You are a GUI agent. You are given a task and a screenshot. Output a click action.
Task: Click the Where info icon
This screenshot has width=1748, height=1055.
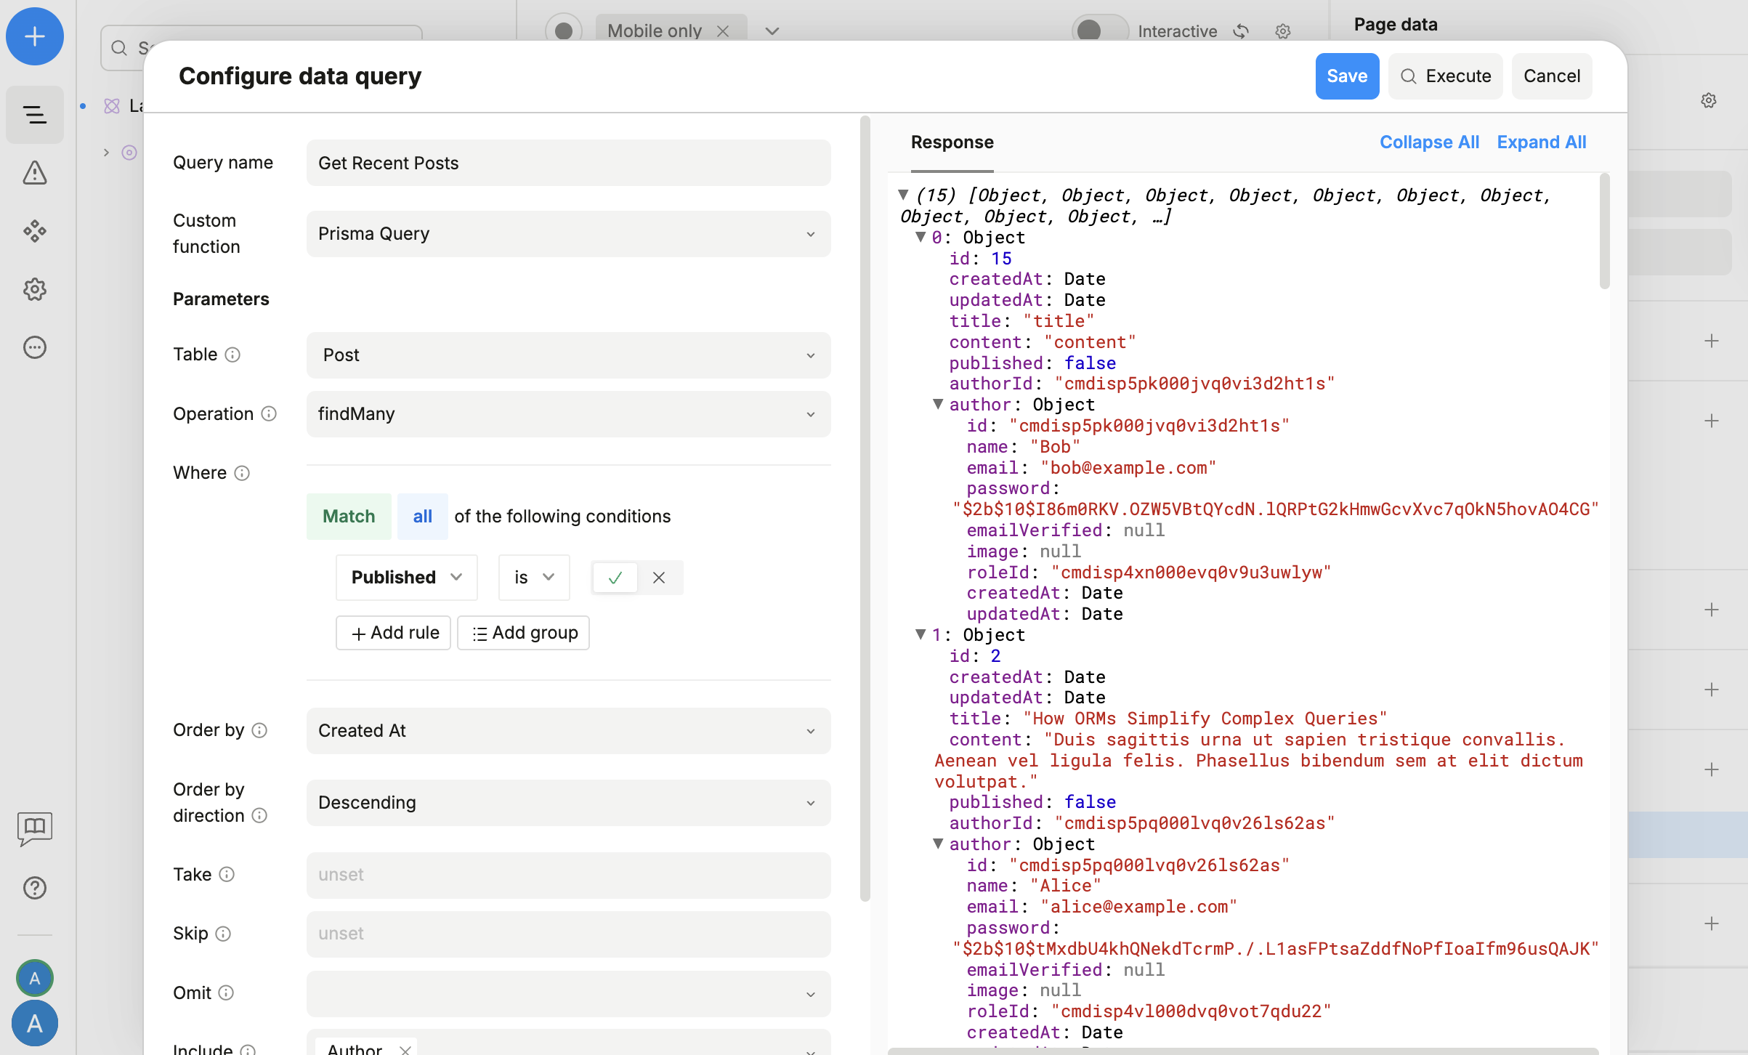(242, 473)
